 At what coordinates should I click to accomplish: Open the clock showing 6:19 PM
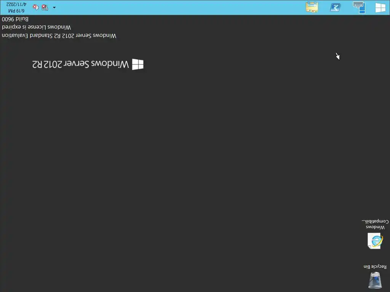click(16, 8)
